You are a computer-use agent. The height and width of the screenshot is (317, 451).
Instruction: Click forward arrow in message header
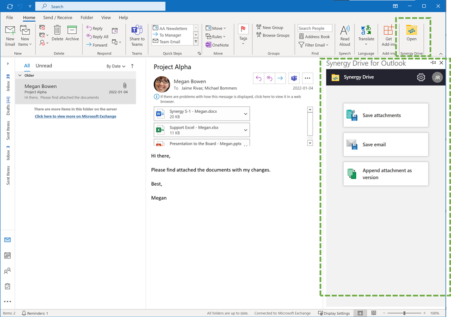(280, 78)
